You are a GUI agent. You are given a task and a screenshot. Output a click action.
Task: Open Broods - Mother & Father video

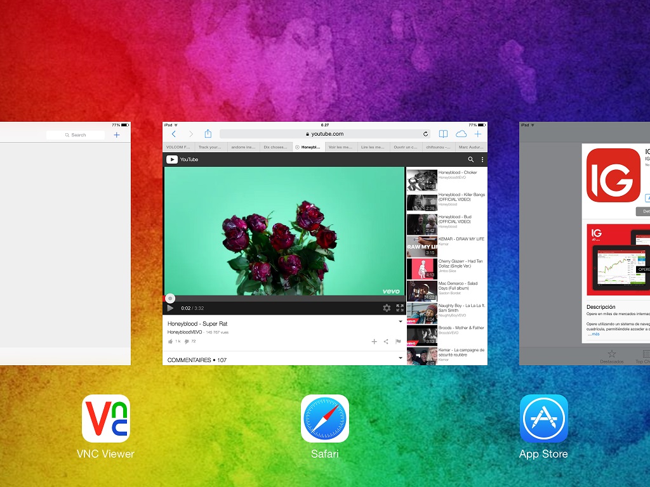click(446, 335)
